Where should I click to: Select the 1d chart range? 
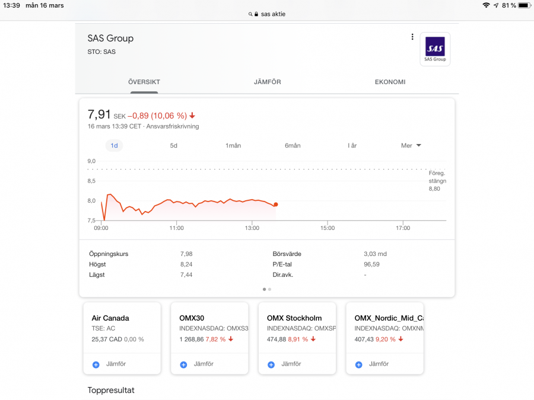[x=114, y=146]
